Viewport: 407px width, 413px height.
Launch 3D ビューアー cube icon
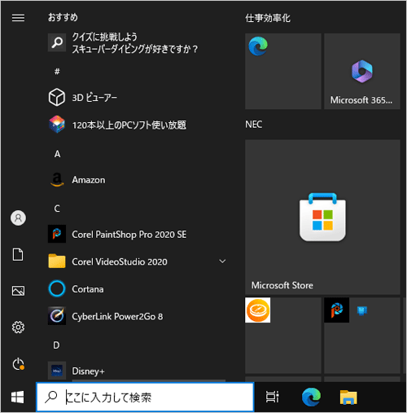click(57, 97)
